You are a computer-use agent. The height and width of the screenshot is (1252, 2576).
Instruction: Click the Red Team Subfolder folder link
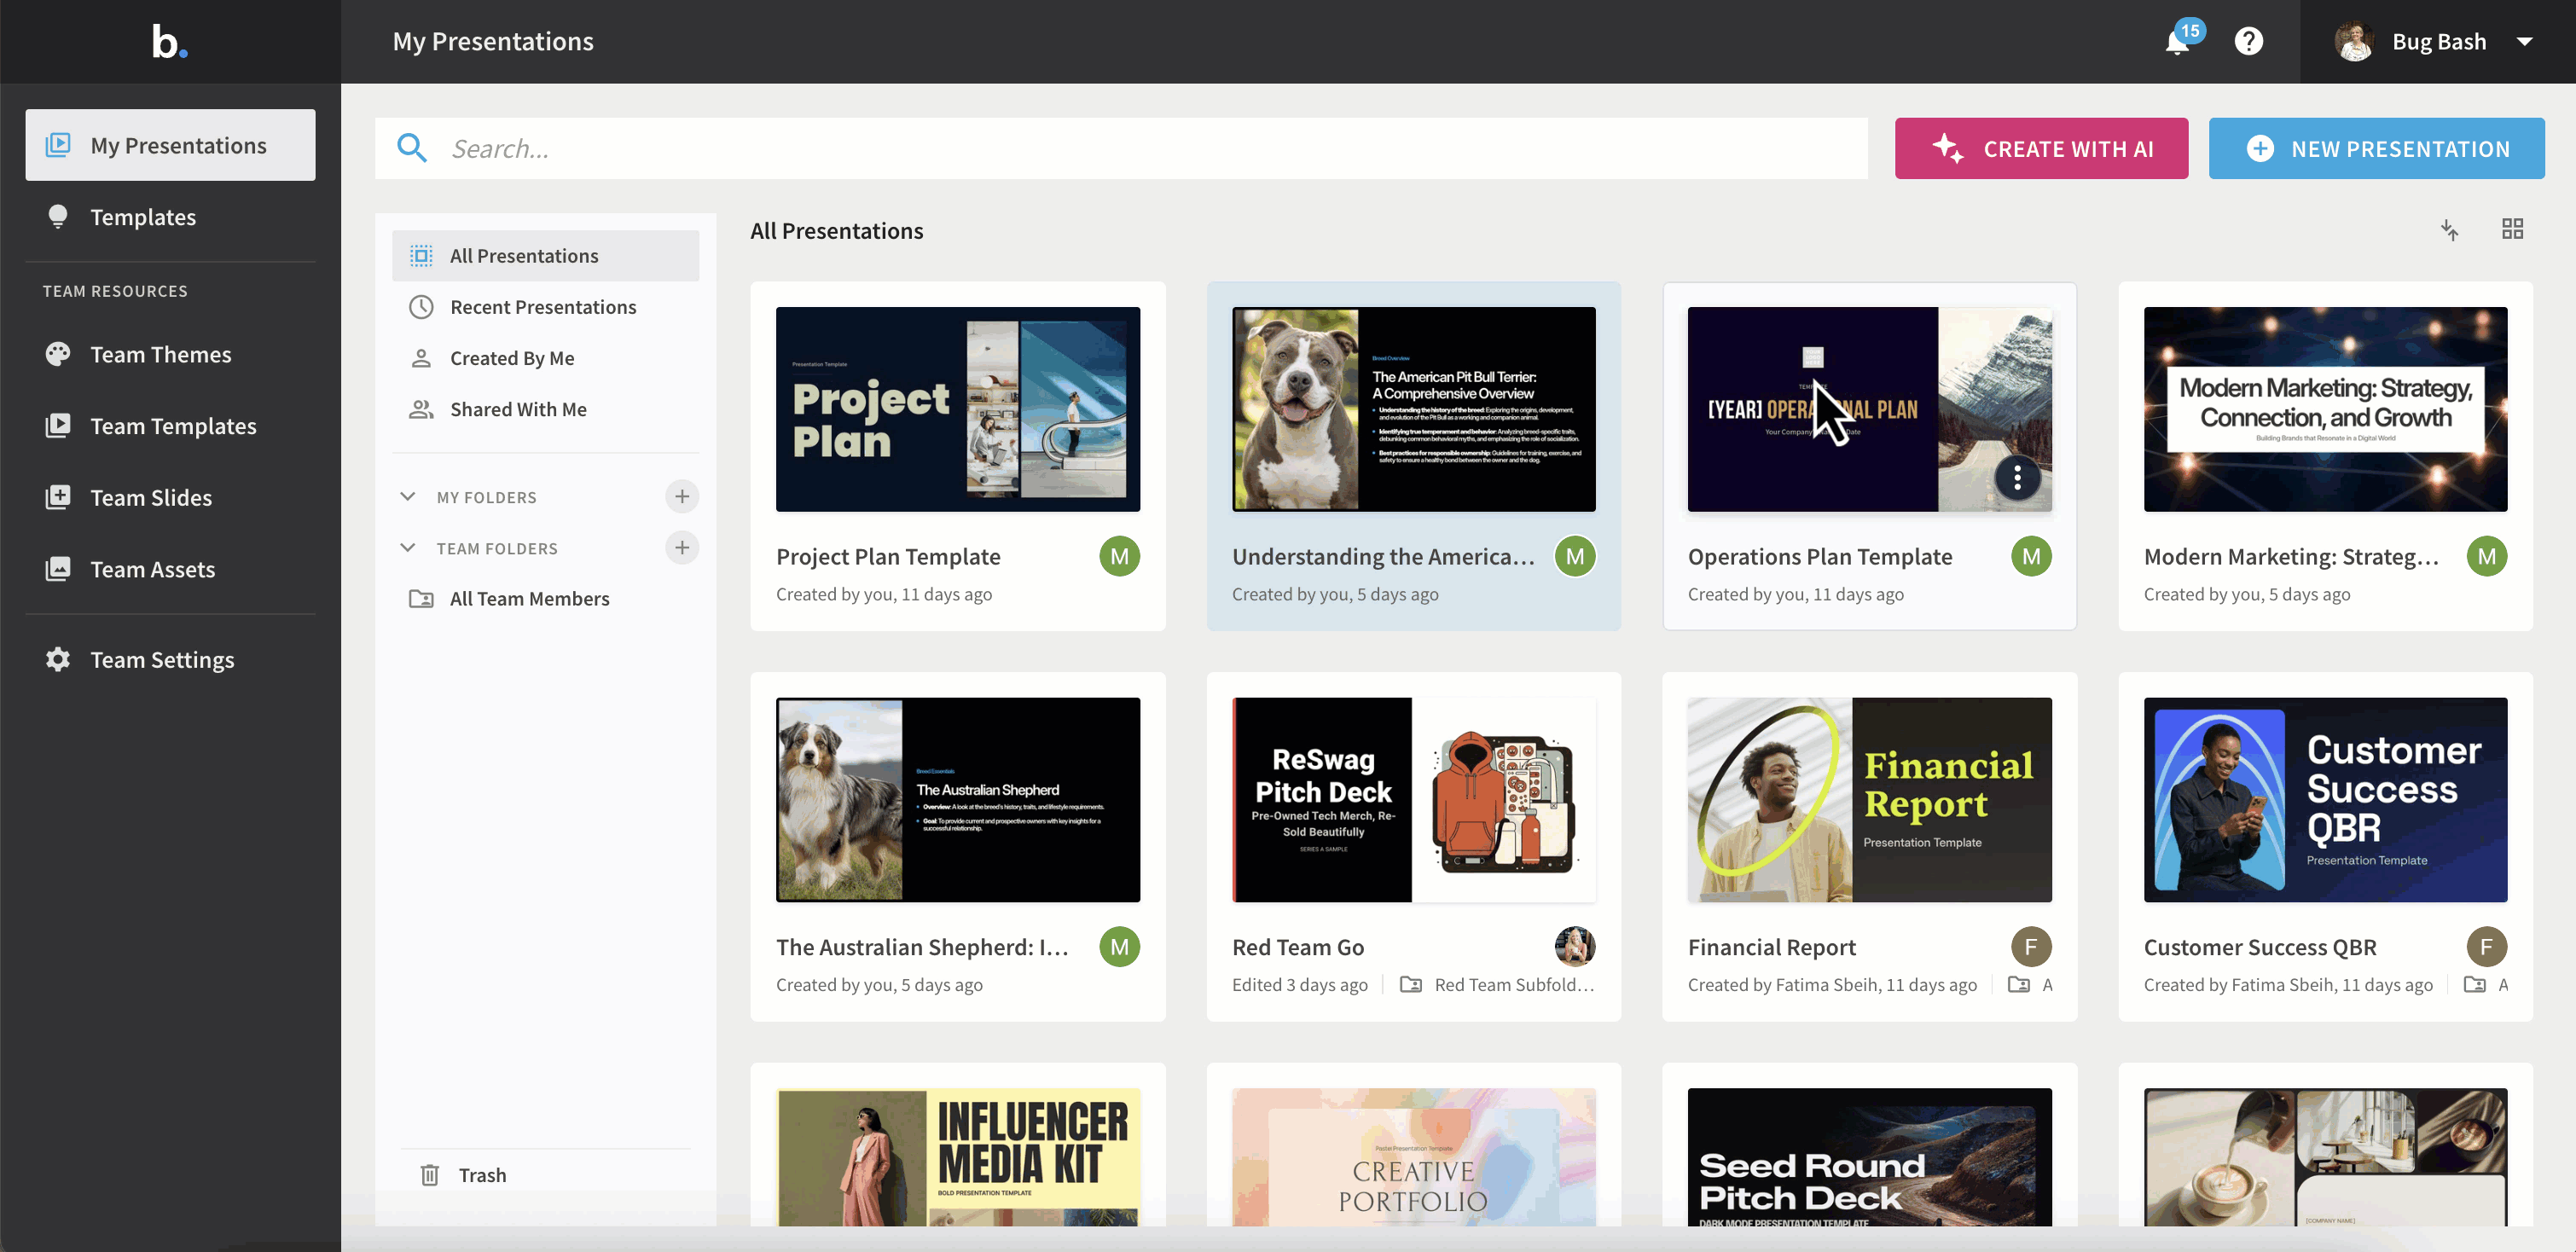click(1497, 985)
